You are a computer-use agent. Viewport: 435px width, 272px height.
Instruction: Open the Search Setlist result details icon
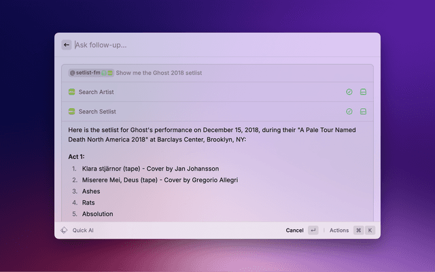[363, 112]
